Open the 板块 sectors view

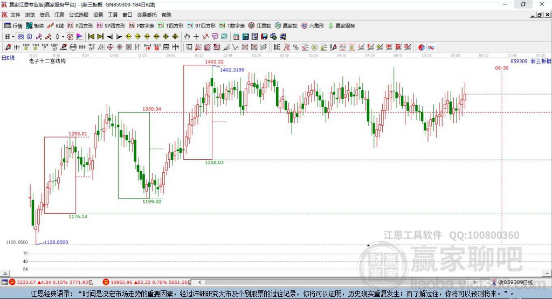(34, 26)
